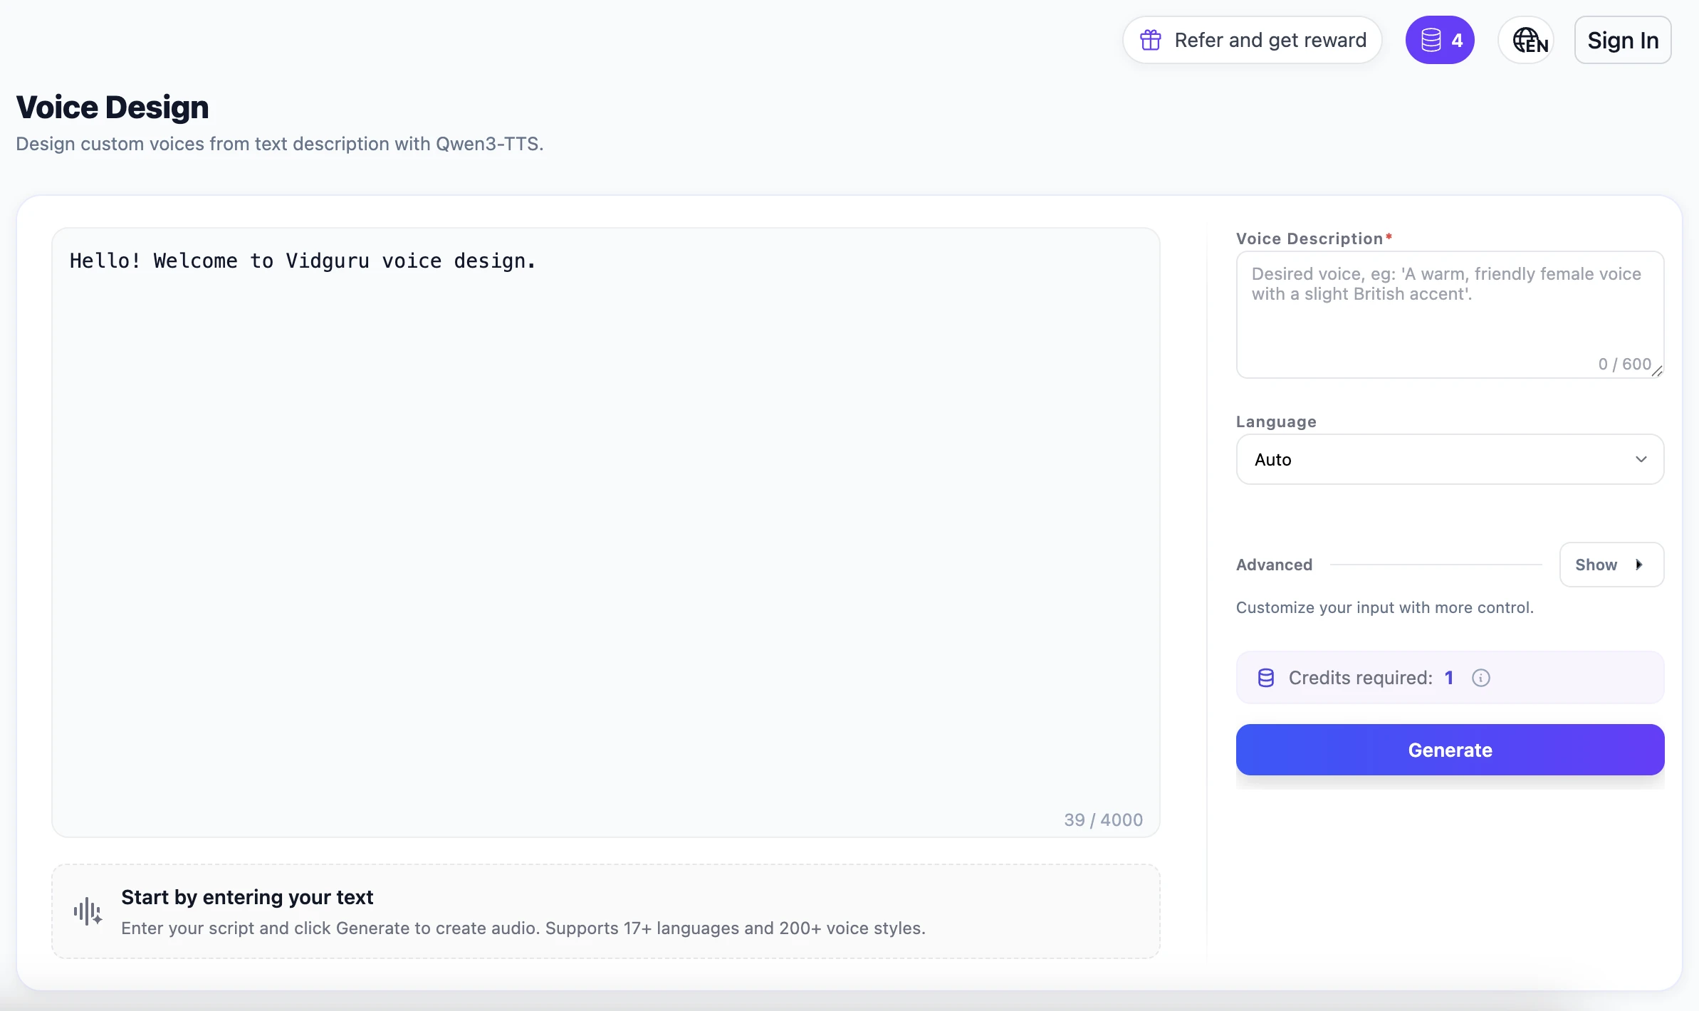The width and height of the screenshot is (1699, 1011).
Task: Focus the Voice Description text field
Action: [1450, 313]
